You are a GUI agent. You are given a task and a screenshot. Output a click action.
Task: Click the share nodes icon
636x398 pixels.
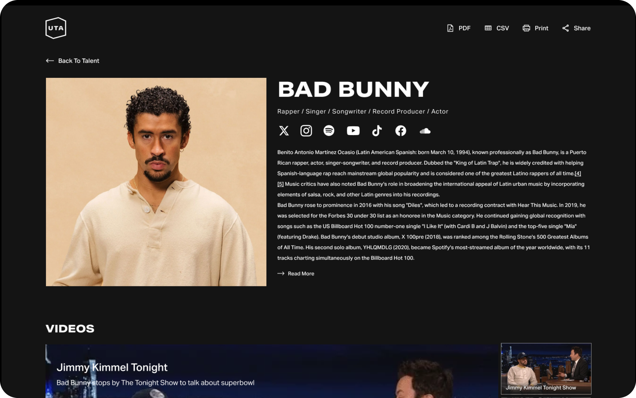click(566, 28)
